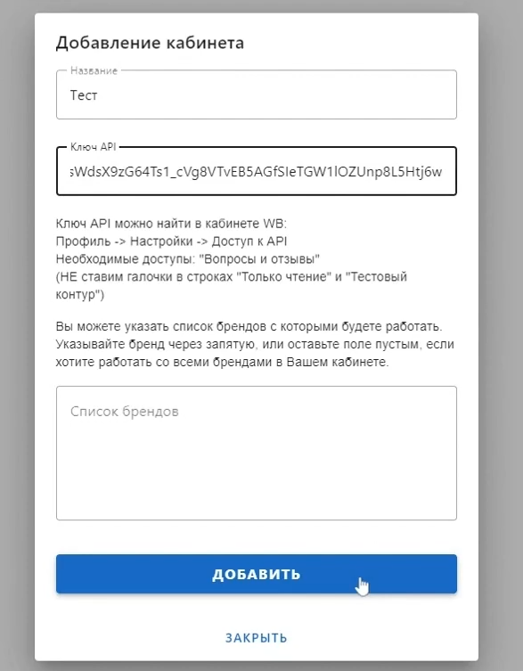
Task: Click the контур") line of the note
Action: pyautogui.click(x=80, y=295)
